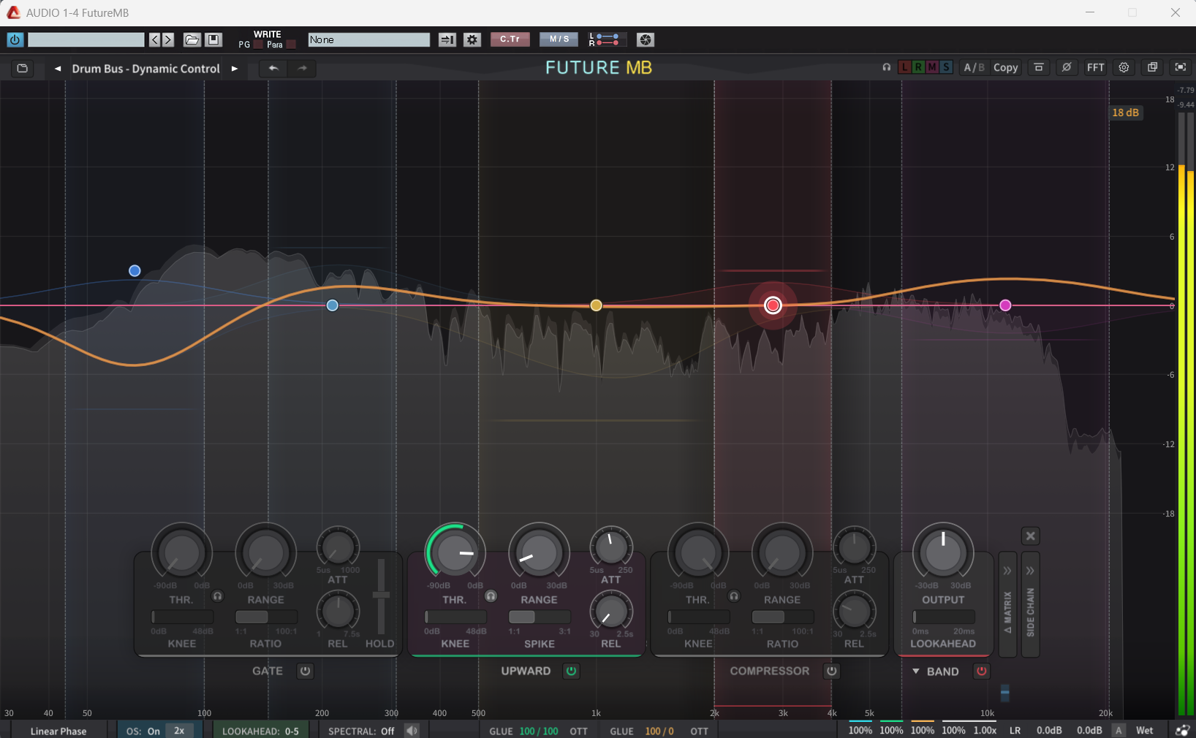Go to next preset after Drum Bus

235,68
